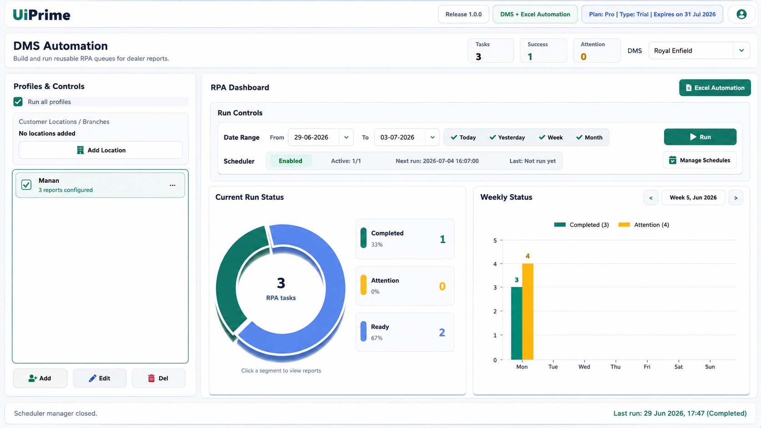761x428 pixels.
Task: Click '3 reports configured' text under Manan
Action: 66,190
